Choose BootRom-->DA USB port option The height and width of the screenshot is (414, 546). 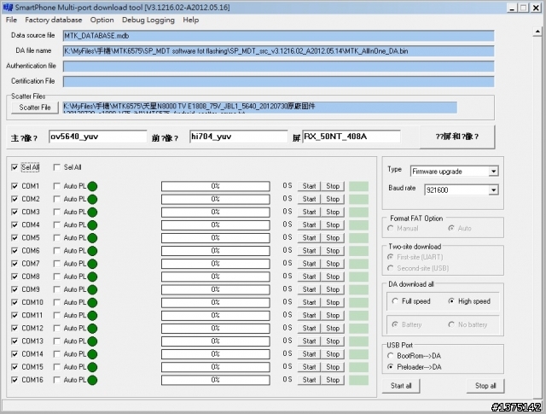(x=392, y=355)
